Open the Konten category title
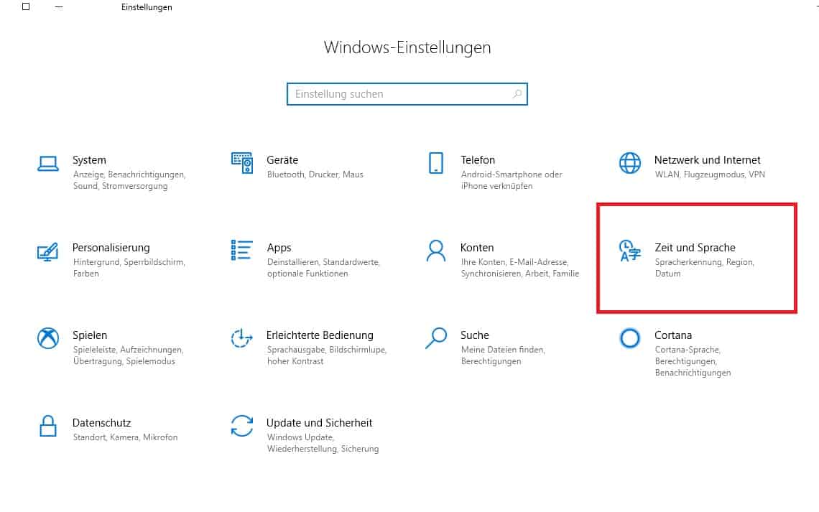This screenshot has height=512, width=819. coord(477,248)
